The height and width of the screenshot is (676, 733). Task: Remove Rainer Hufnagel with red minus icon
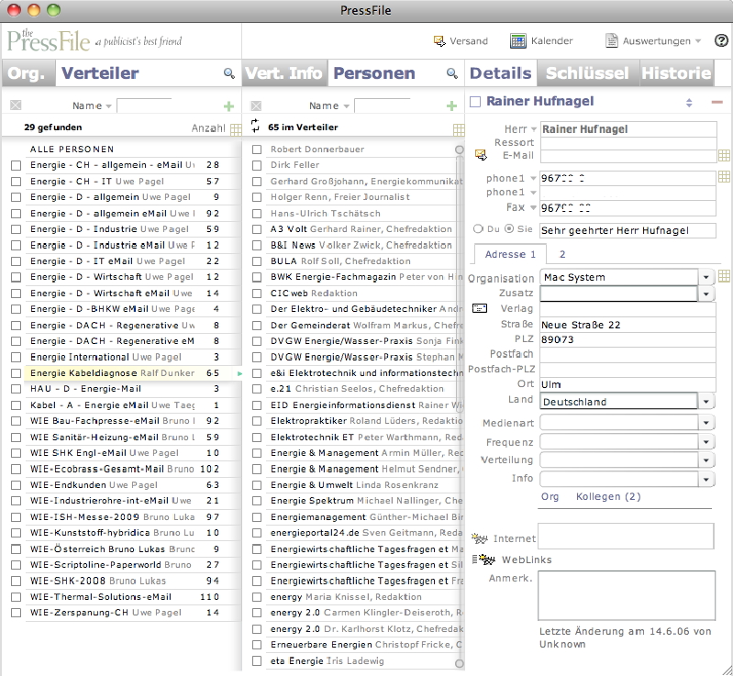tap(716, 102)
